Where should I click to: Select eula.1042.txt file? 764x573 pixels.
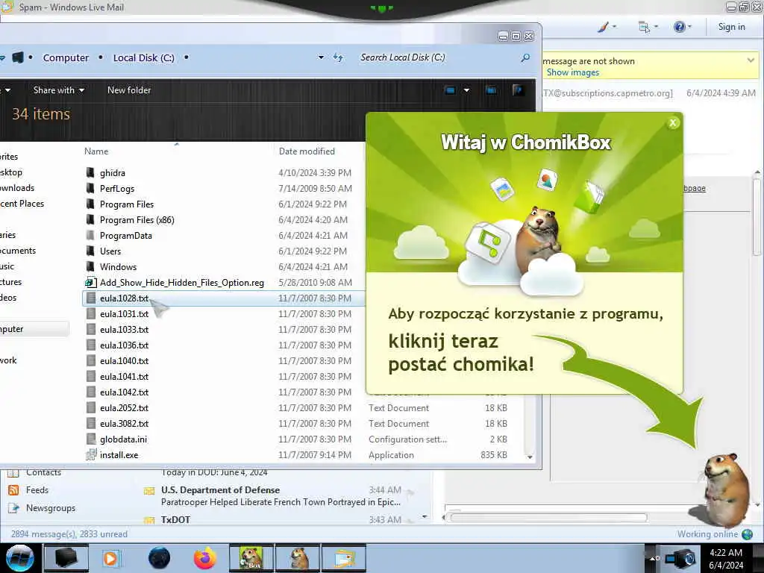pyautogui.click(x=124, y=392)
